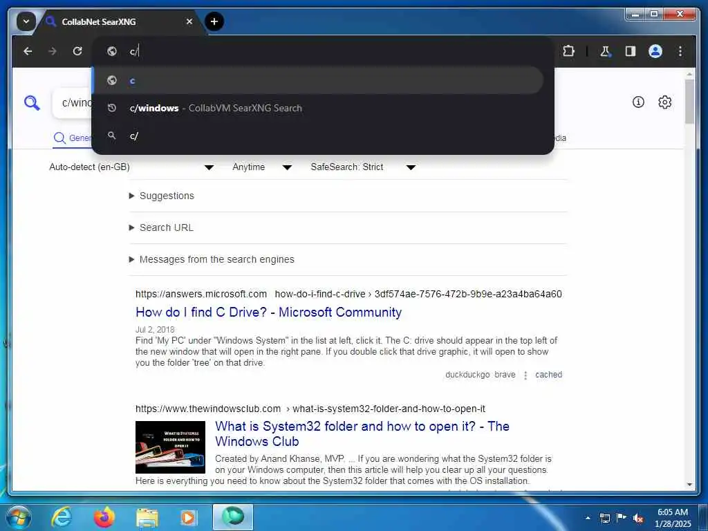
Task: Click the SearXNG search query box
Action: (x=72, y=103)
